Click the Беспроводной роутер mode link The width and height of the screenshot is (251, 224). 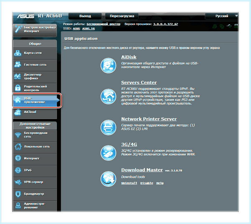103,24
